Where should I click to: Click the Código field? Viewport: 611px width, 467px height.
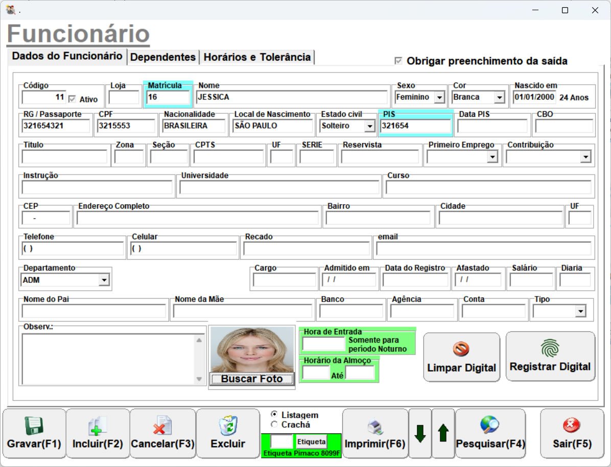43,97
